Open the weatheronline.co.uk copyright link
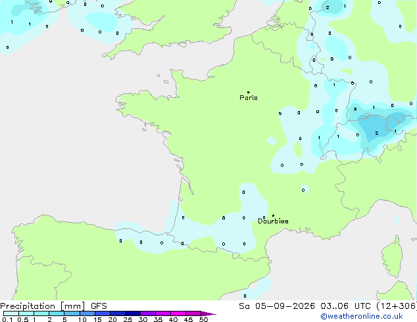The height and width of the screenshot is (322, 417). click(x=361, y=316)
